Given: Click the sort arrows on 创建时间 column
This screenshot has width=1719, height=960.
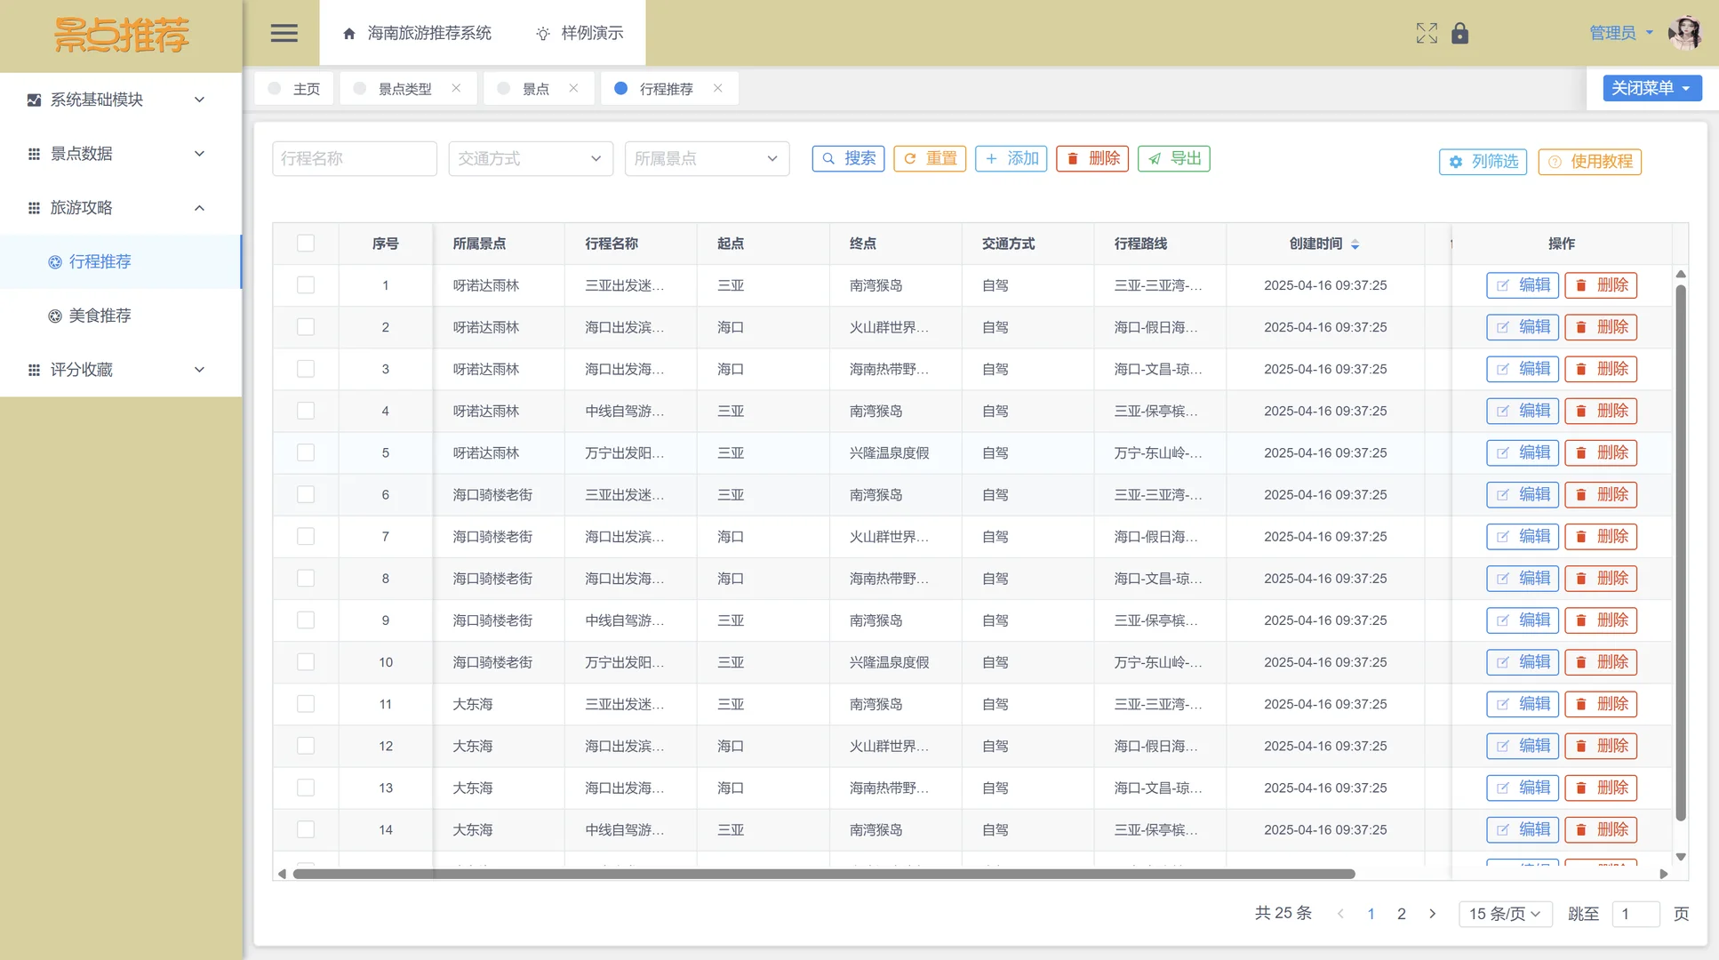Looking at the screenshot, I should [1355, 243].
